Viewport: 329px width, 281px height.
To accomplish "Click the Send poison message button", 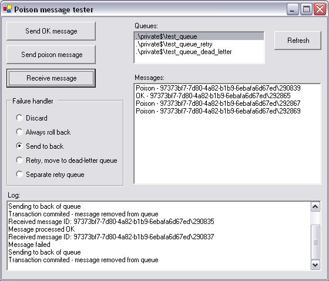I will (51, 55).
